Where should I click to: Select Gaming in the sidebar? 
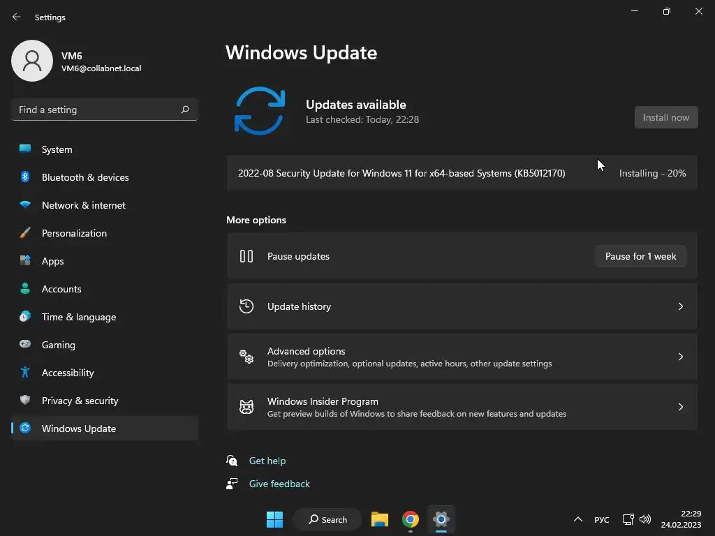click(105, 345)
